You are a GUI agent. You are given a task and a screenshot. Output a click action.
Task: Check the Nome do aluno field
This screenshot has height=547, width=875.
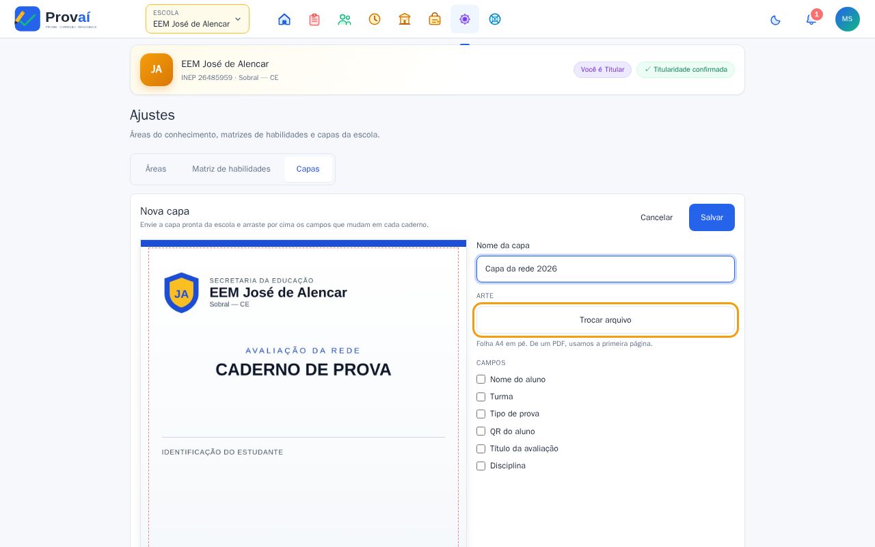(x=481, y=379)
